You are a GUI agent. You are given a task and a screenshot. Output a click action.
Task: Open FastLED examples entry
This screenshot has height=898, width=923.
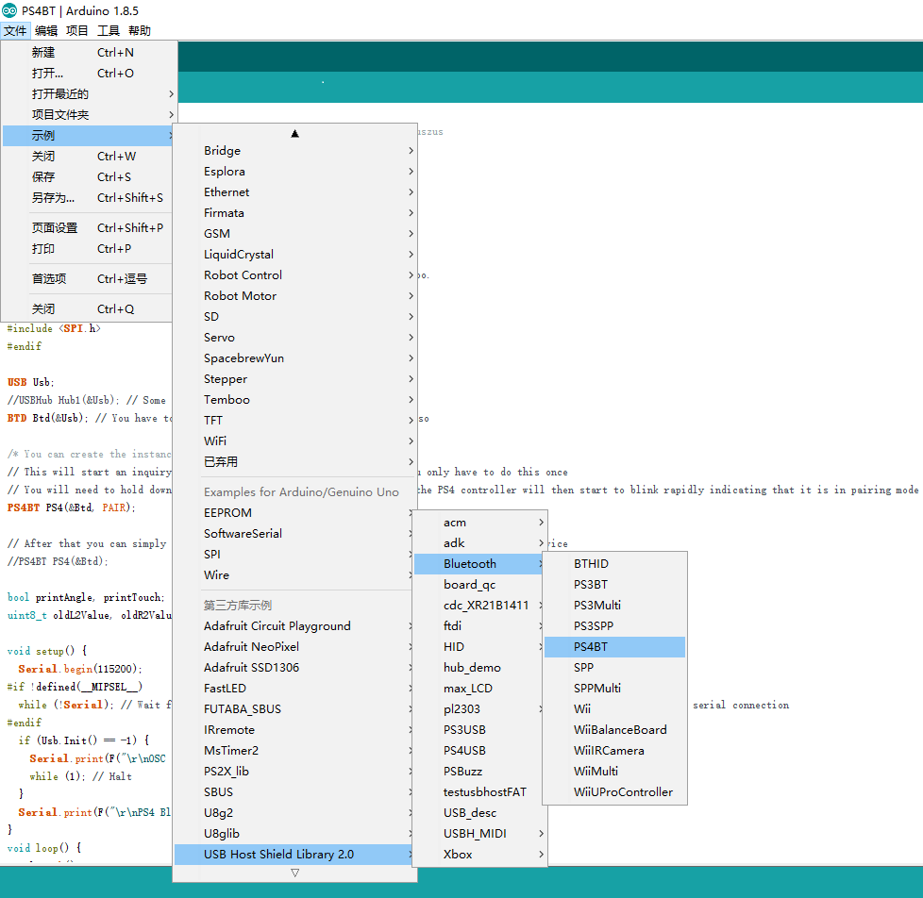point(294,689)
